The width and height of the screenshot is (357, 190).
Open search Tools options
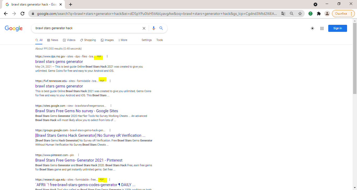pos(160,40)
